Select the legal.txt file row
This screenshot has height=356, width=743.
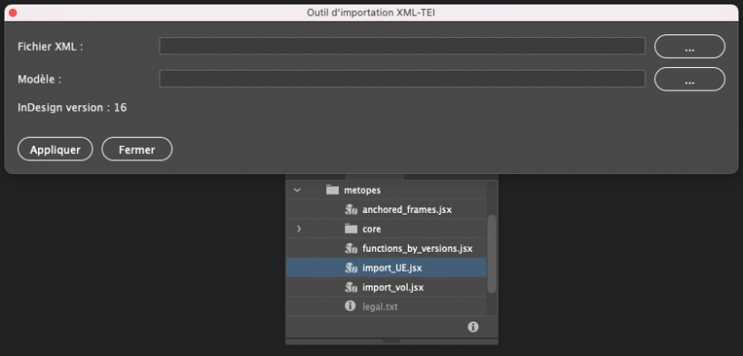(x=386, y=307)
